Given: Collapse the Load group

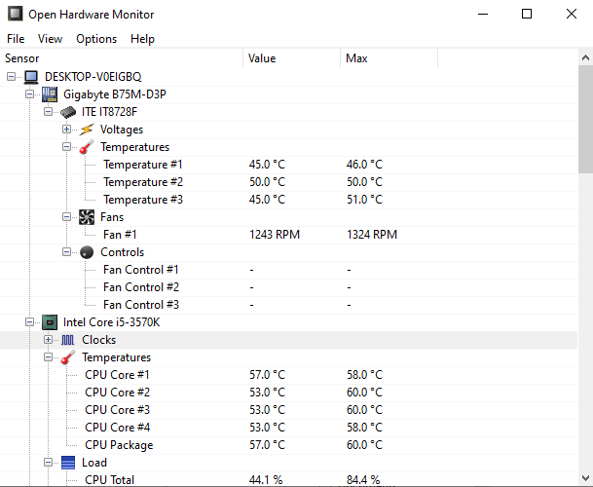Looking at the screenshot, I should point(48,463).
